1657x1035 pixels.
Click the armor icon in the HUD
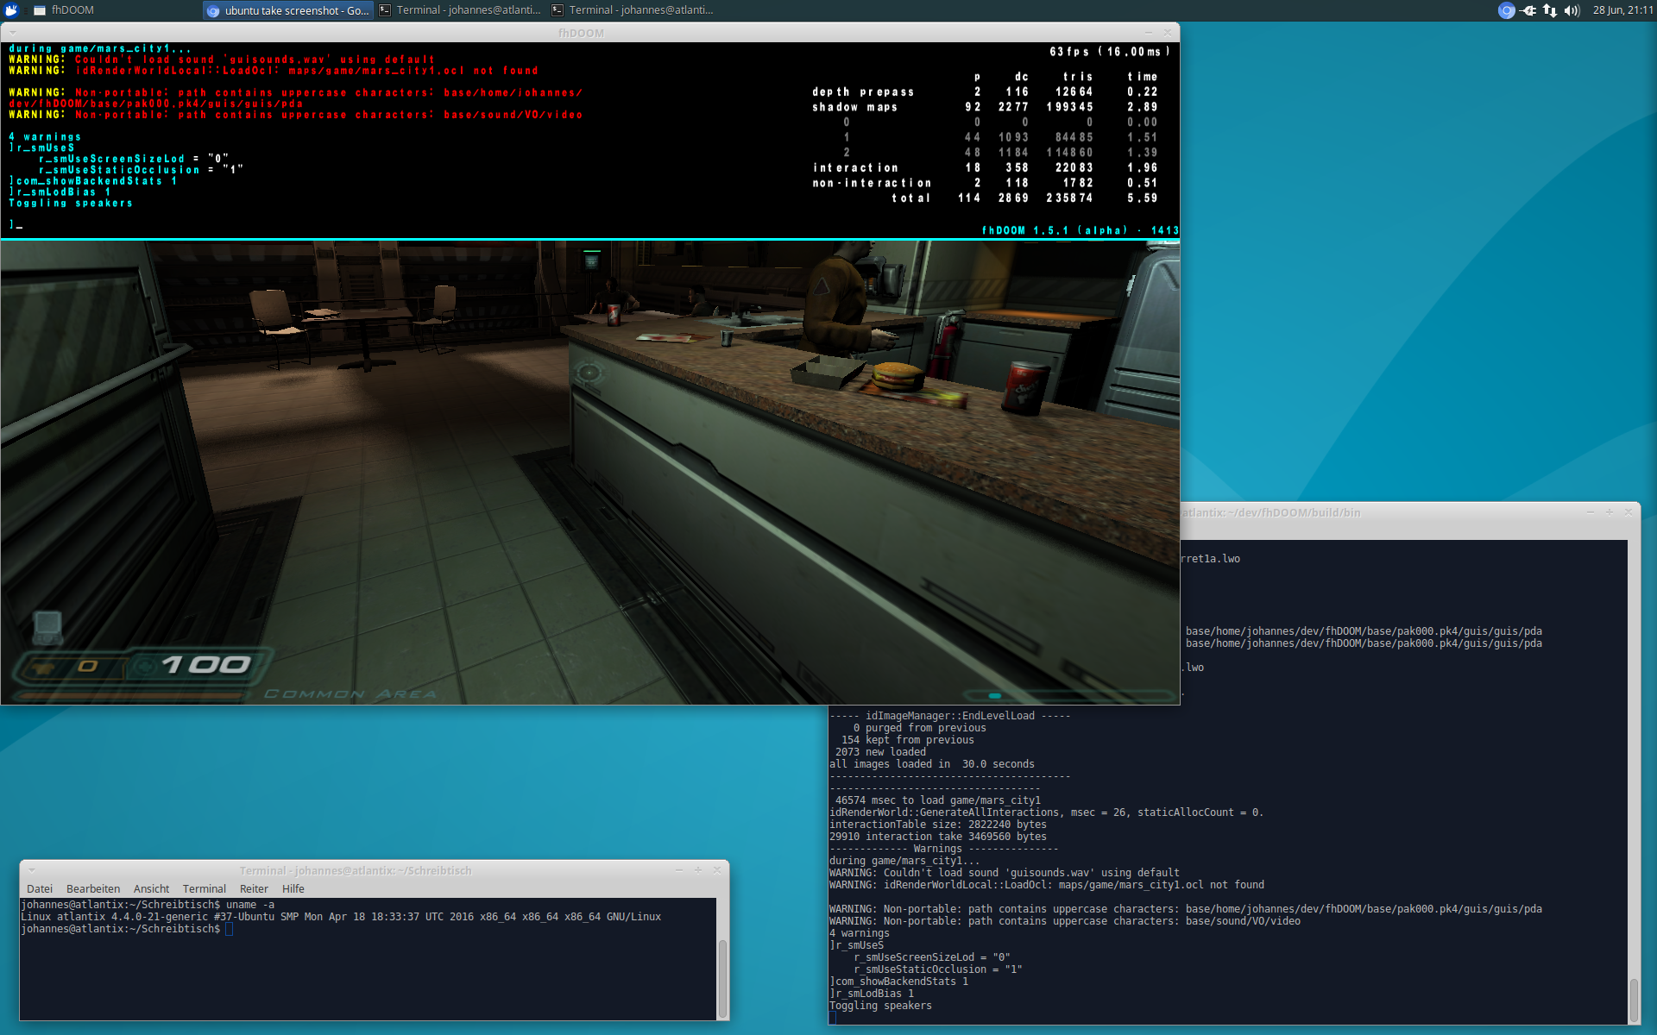click(x=42, y=667)
